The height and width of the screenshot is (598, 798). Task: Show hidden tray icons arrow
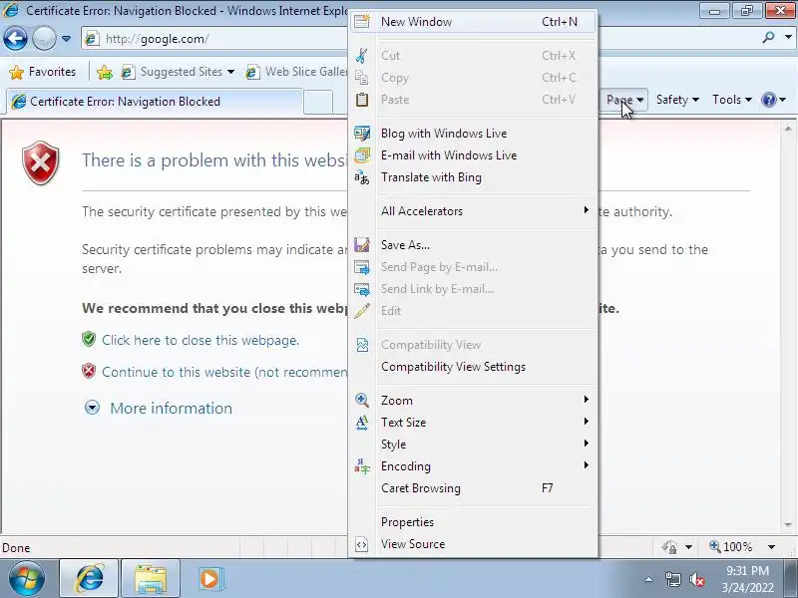coord(648,579)
